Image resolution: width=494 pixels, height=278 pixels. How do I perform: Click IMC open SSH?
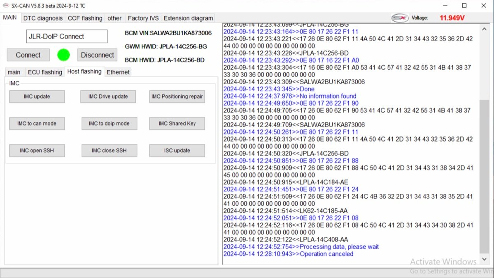[x=37, y=151]
